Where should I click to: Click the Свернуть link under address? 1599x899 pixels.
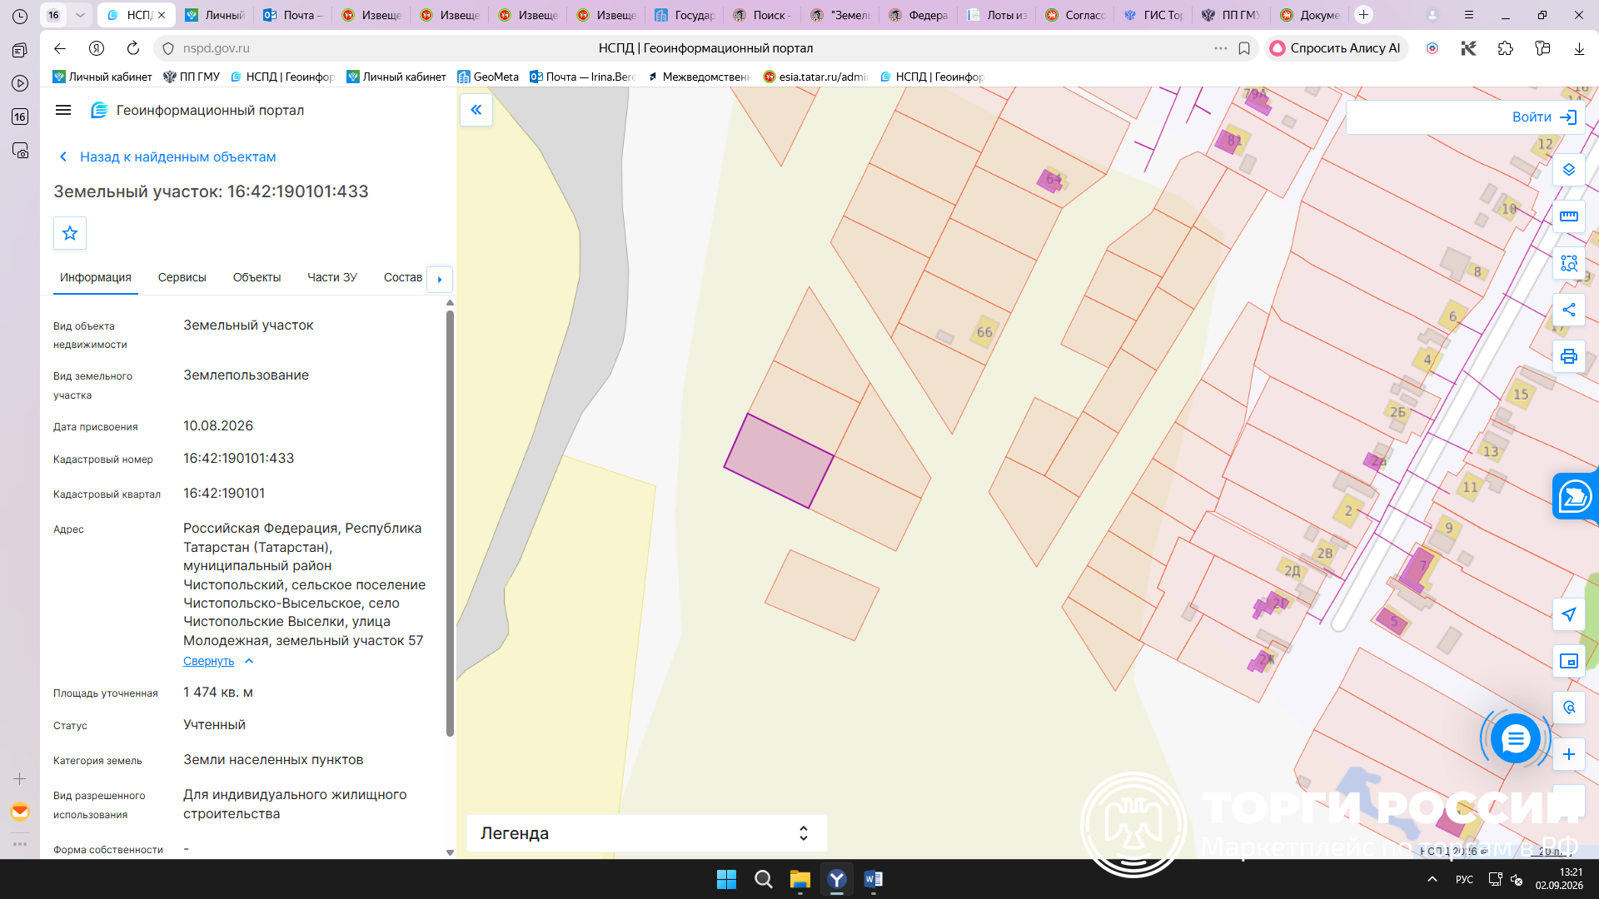[x=208, y=661]
